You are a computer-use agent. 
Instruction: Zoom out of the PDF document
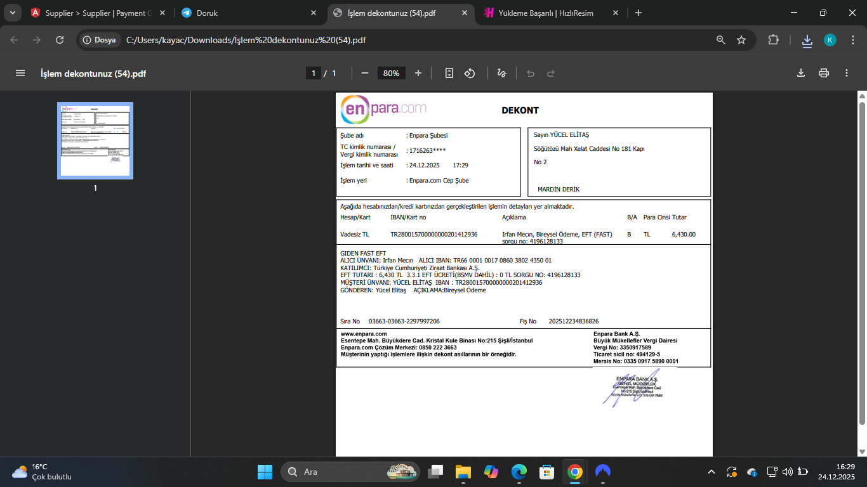coord(365,73)
